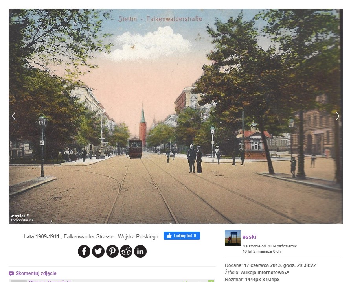The height and width of the screenshot is (282, 351).
Task: Share the photo on Pinterest
Action: click(x=112, y=251)
